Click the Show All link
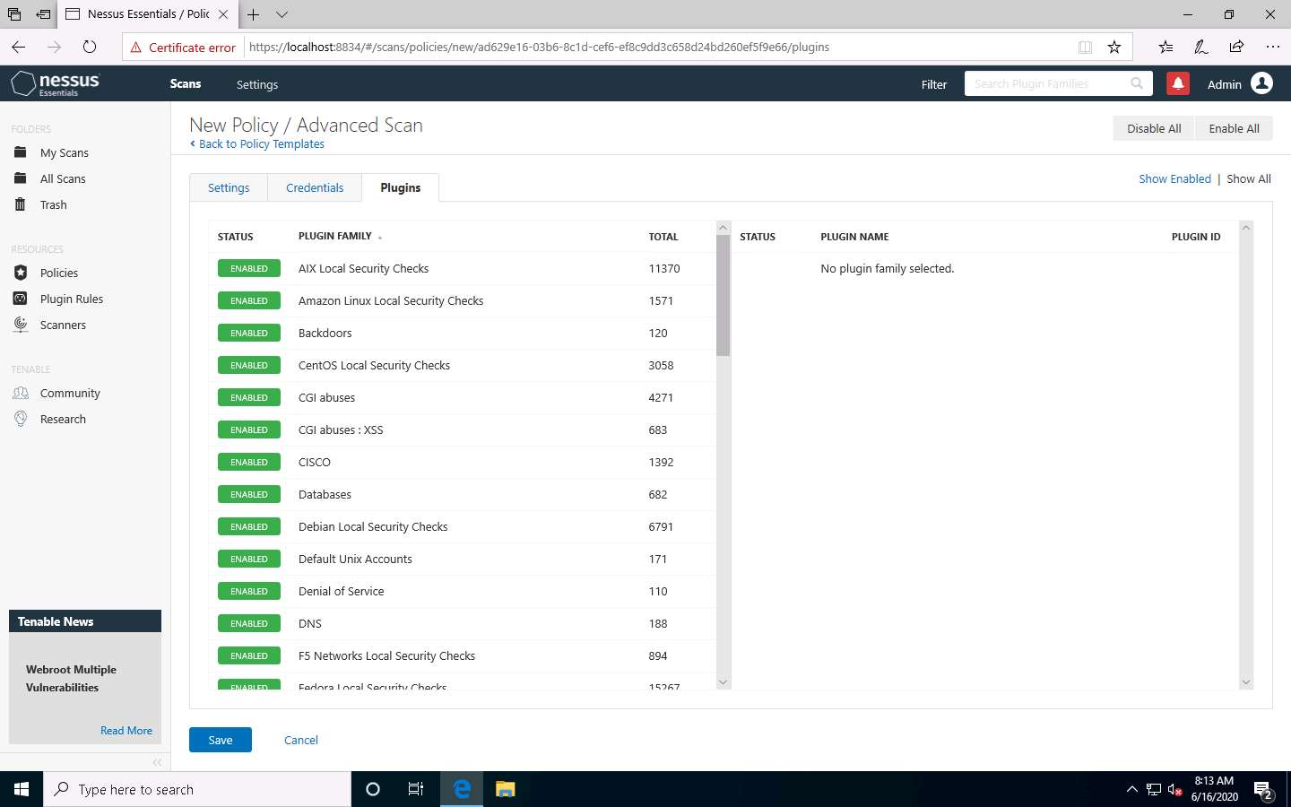The width and height of the screenshot is (1291, 807). 1249,178
